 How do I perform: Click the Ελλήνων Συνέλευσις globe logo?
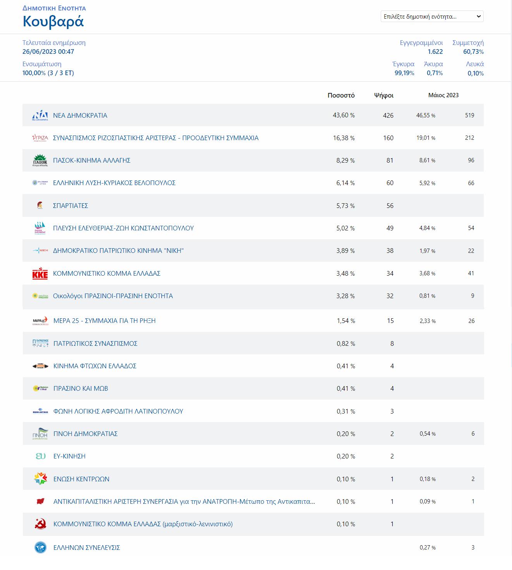tap(40, 548)
